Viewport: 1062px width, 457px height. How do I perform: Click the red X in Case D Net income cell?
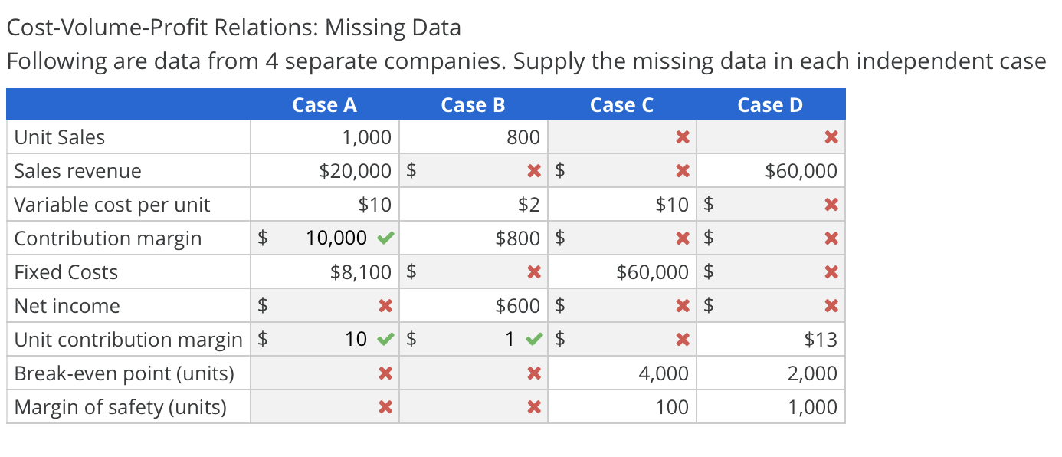[831, 305]
